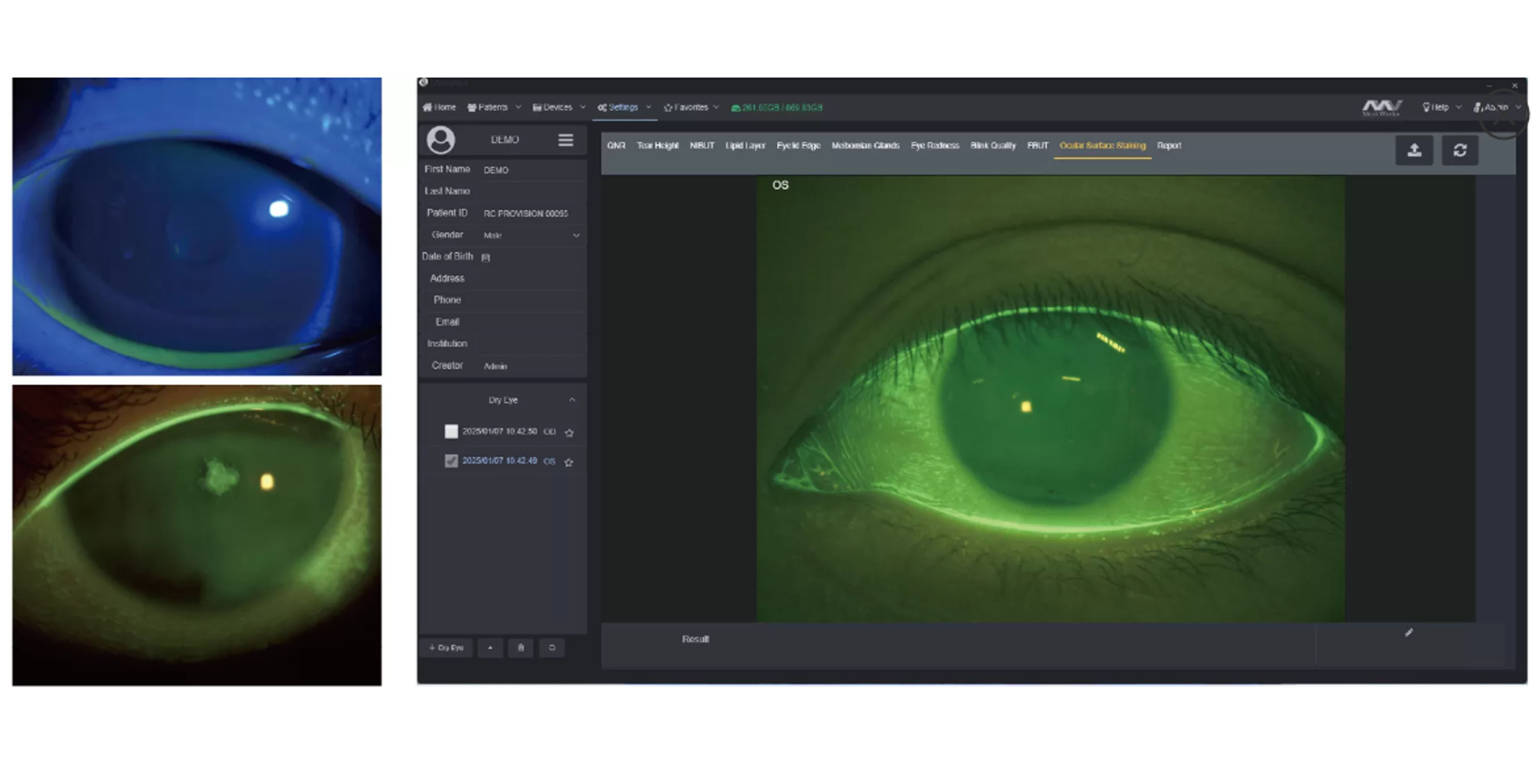Open the Admin user dropdown
Image resolution: width=1533 pixels, height=767 pixels.
(1496, 108)
